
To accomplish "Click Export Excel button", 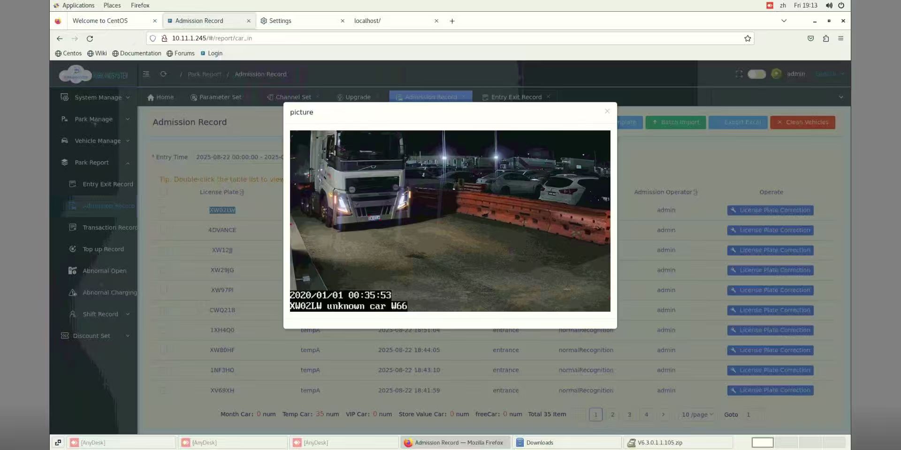I will pyautogui.click(x=738, y=122).
